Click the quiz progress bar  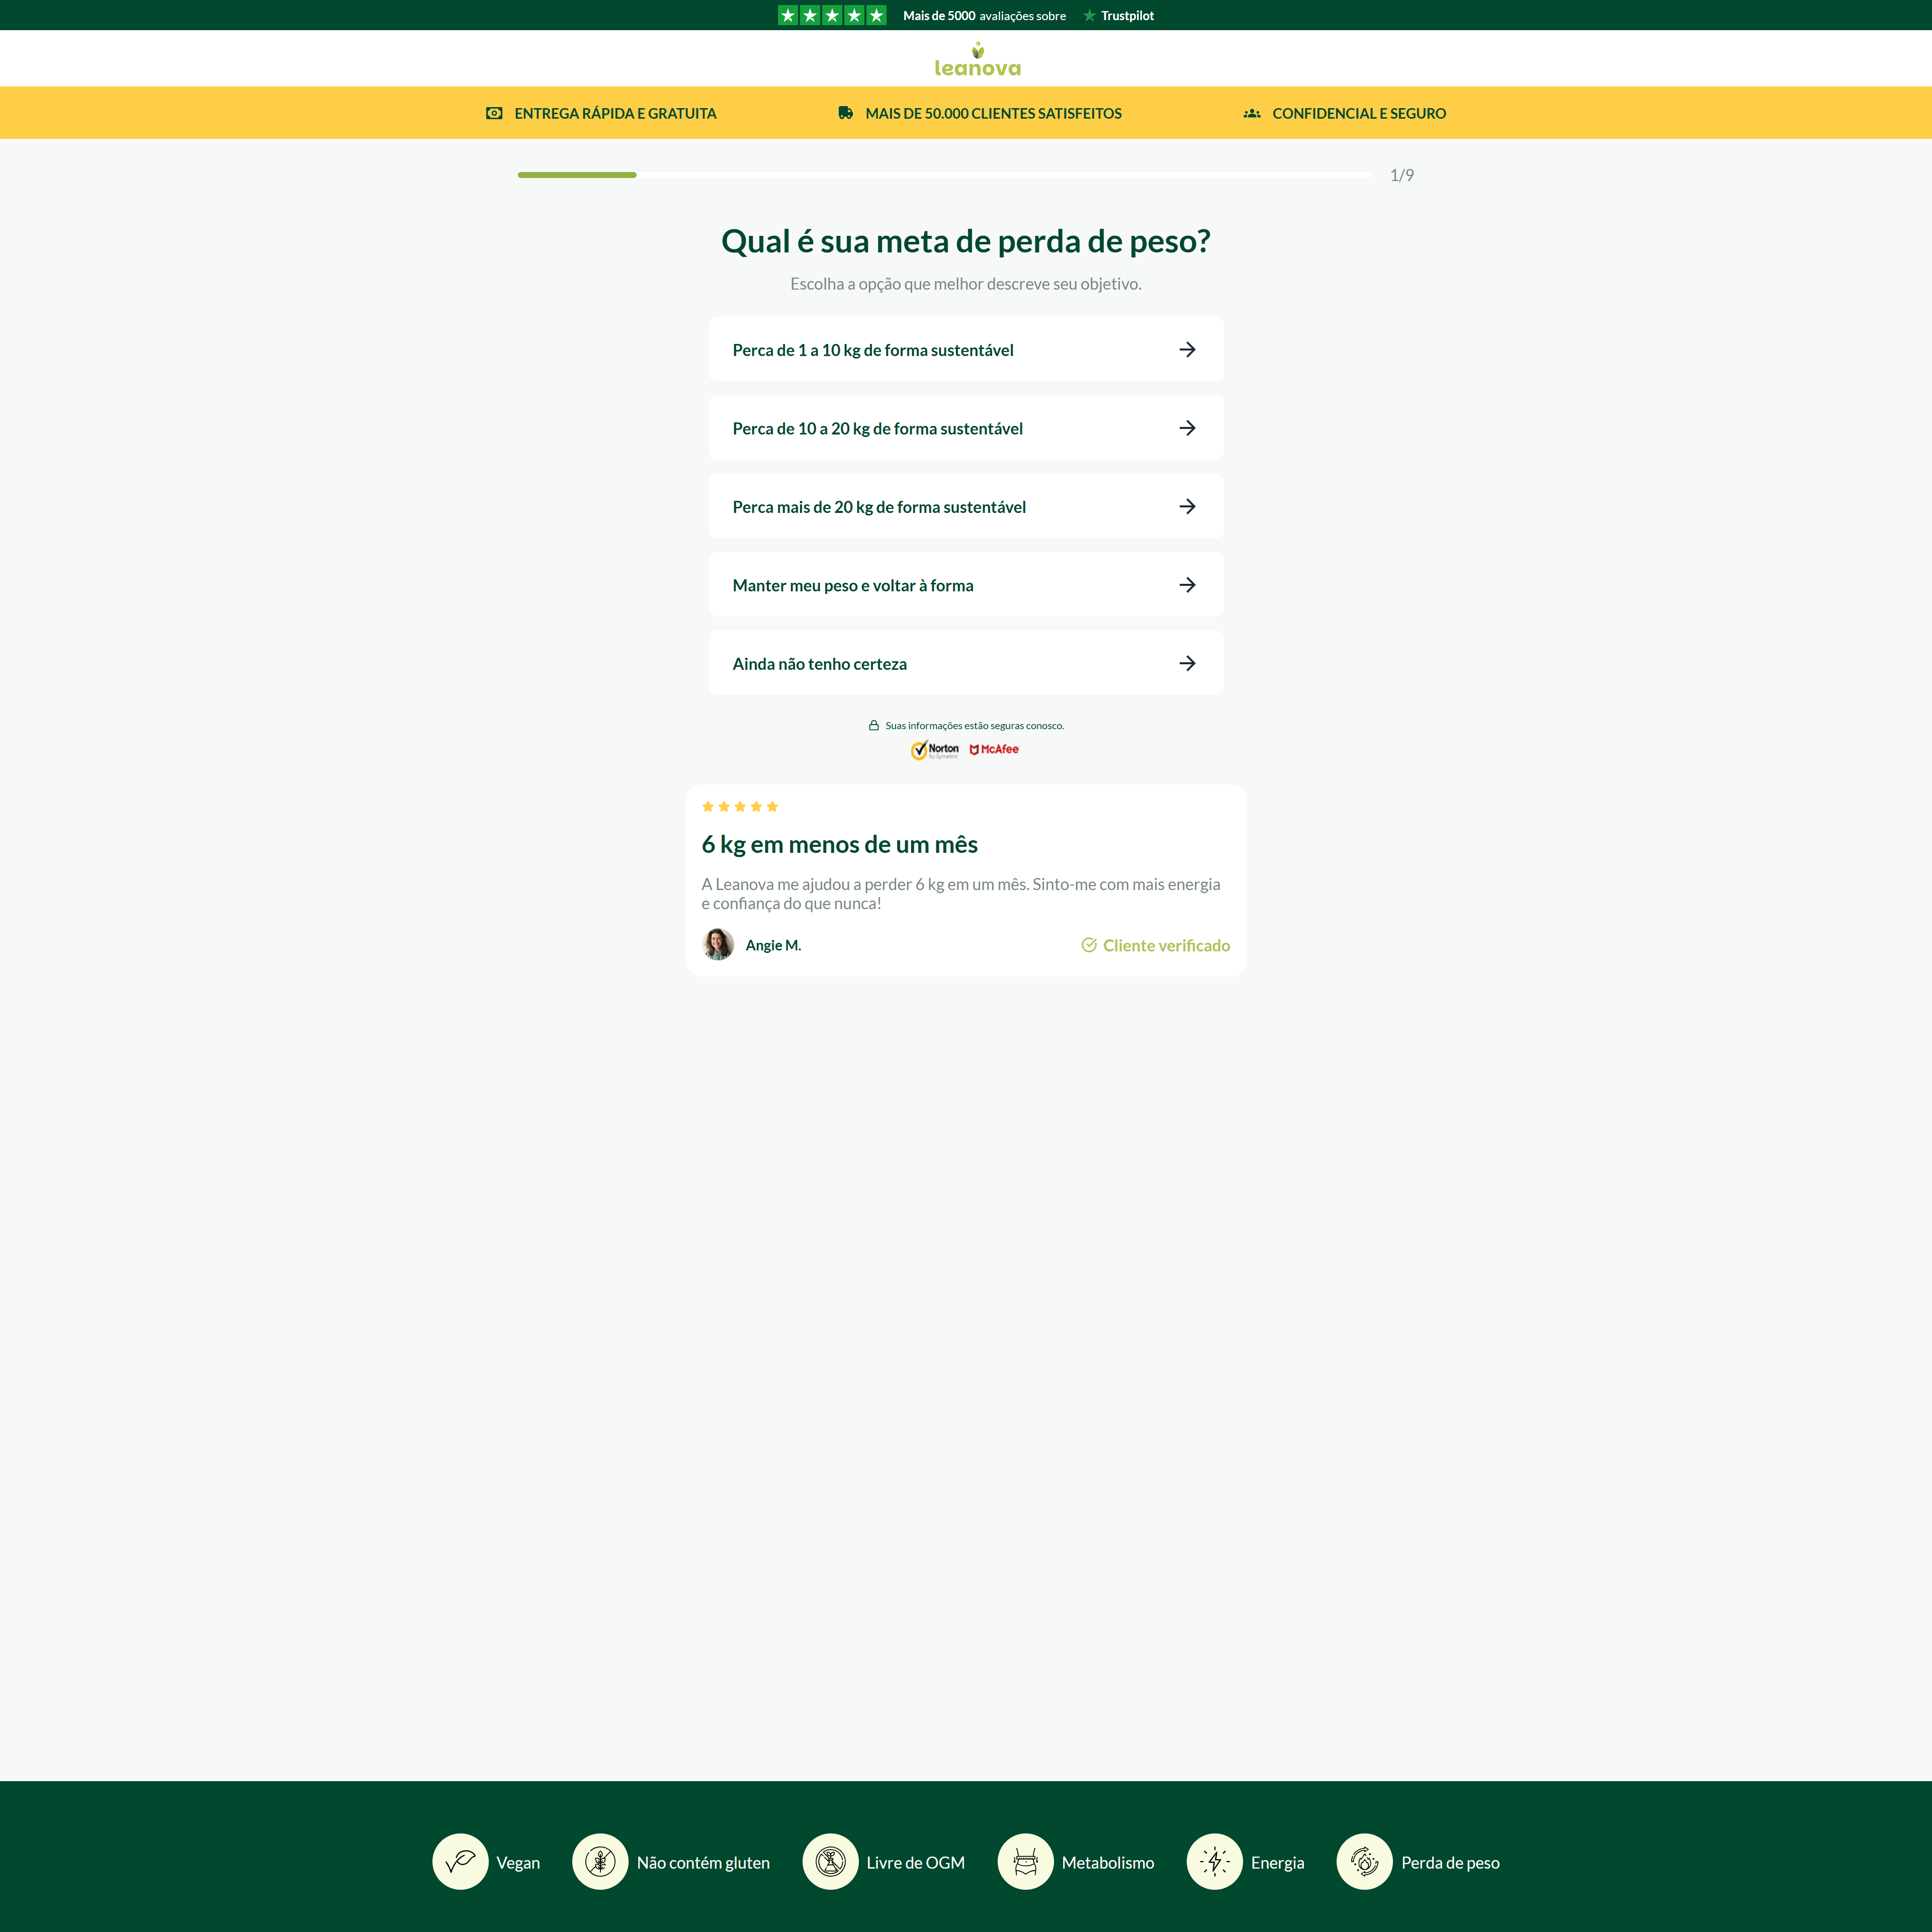tap(943, 175)
